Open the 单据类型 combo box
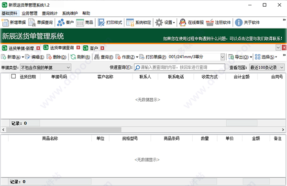 (45, 68)
